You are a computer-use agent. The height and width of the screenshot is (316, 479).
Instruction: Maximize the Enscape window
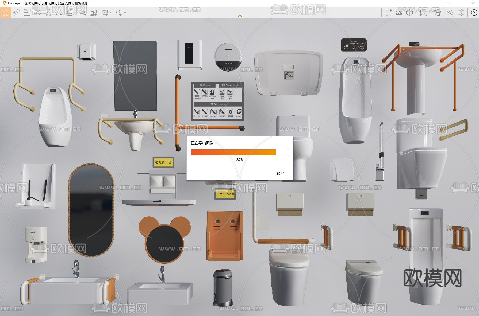461,3
